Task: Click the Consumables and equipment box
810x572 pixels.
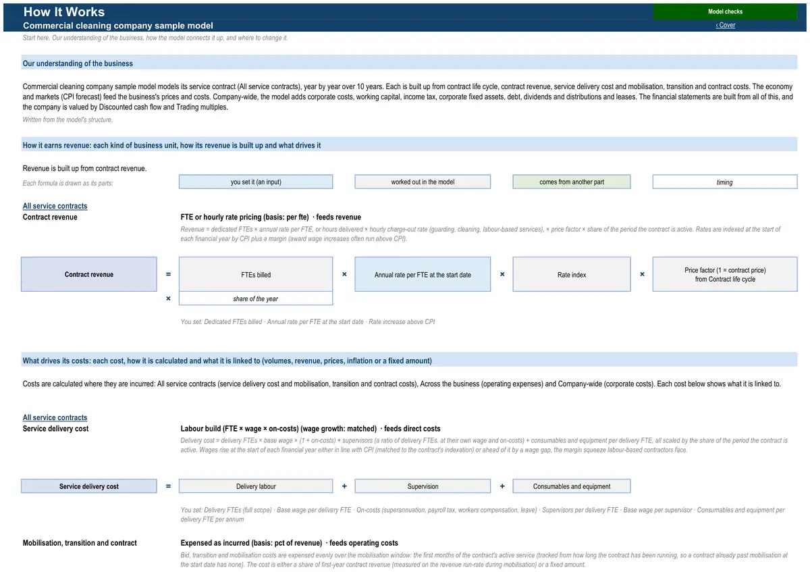Action: click(x=572, y=486)
